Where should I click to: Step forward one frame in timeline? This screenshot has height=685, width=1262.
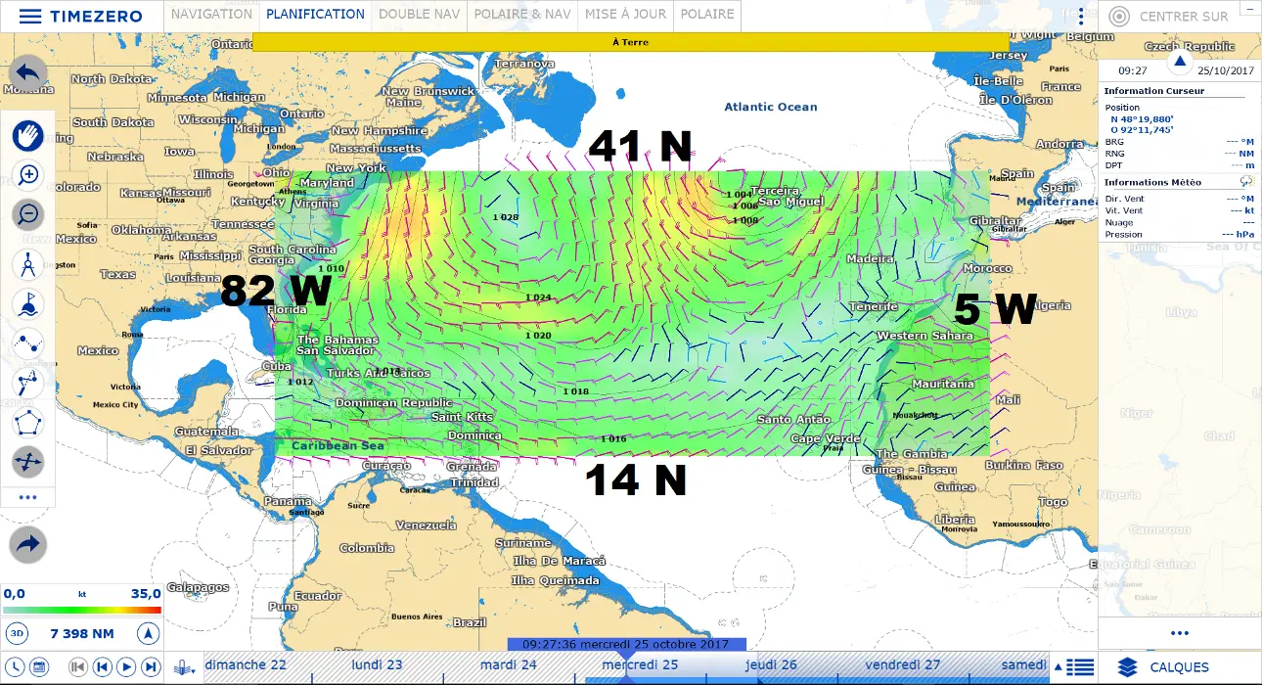(x=151, y=667)
